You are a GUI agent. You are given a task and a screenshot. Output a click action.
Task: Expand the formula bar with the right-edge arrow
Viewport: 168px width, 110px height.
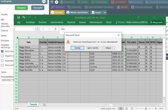click(x=163, y=29)
